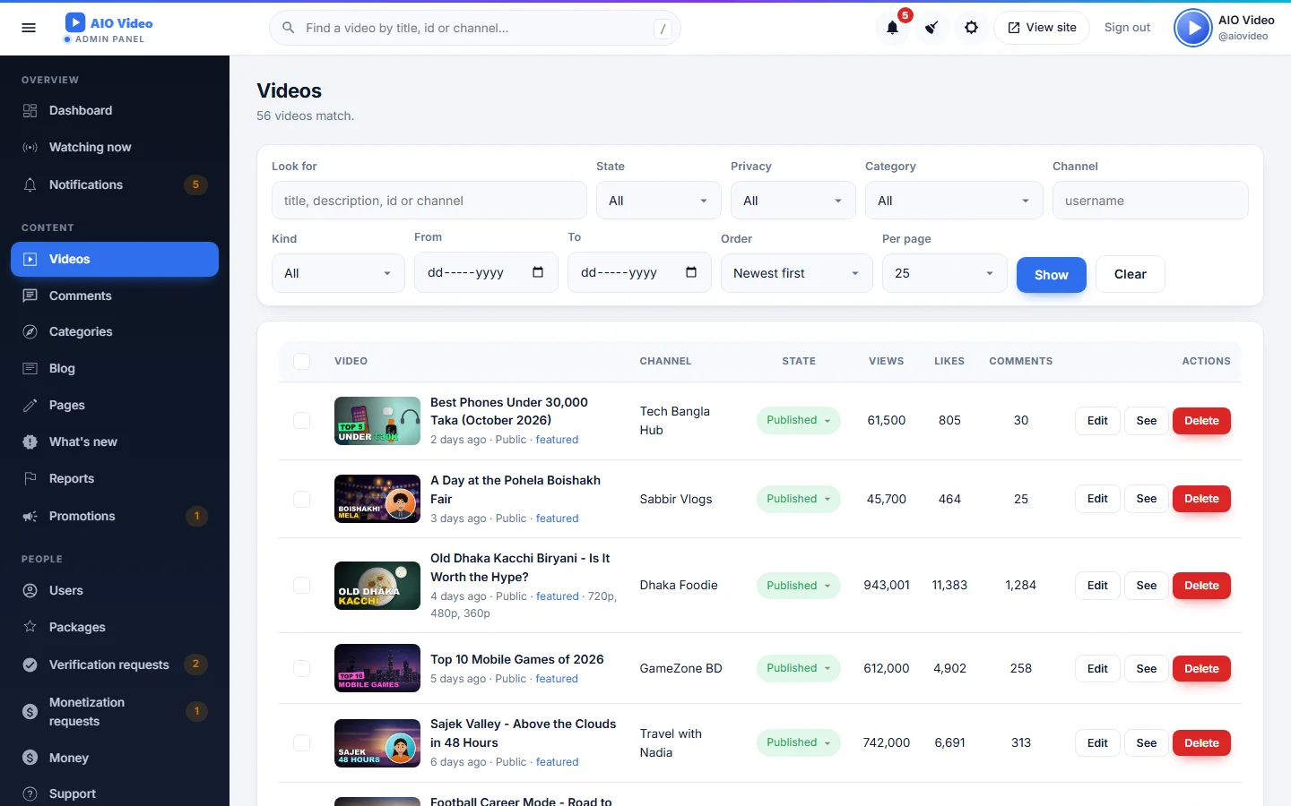
Task: Click the Dashboard sidebar icon
Action: [x=30, y=110]
